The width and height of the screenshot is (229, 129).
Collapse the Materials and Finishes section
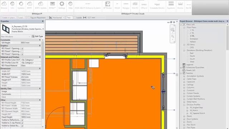(x=40, y=57)
